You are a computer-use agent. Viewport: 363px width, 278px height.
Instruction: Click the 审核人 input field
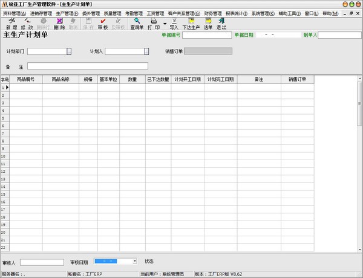point(42,262)
